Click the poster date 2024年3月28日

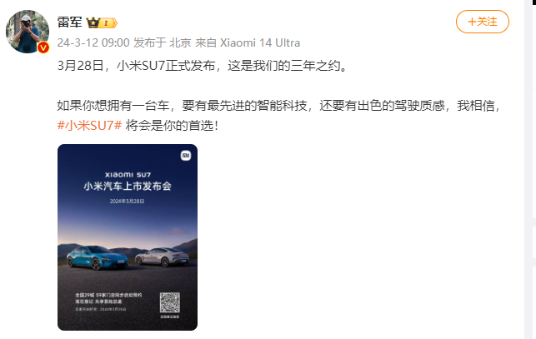point(128,202)
